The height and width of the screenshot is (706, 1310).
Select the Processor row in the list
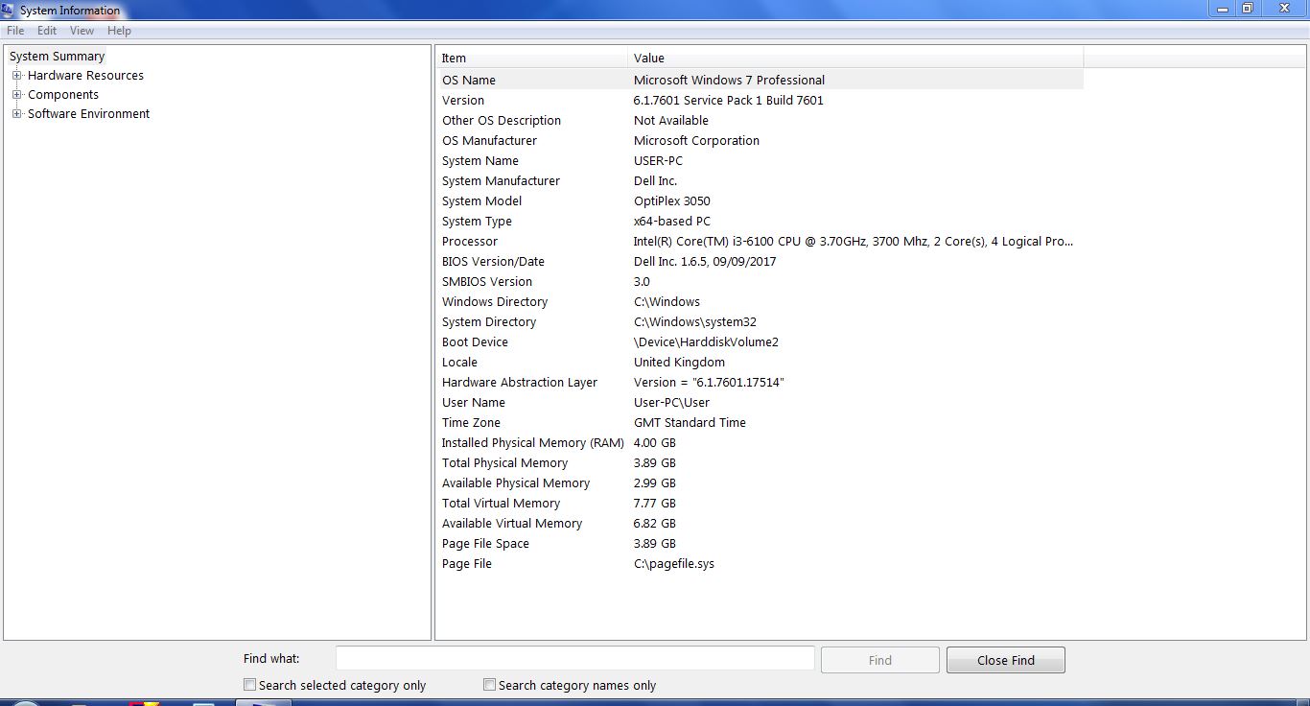pyautogui.click(x=575, y=241)
